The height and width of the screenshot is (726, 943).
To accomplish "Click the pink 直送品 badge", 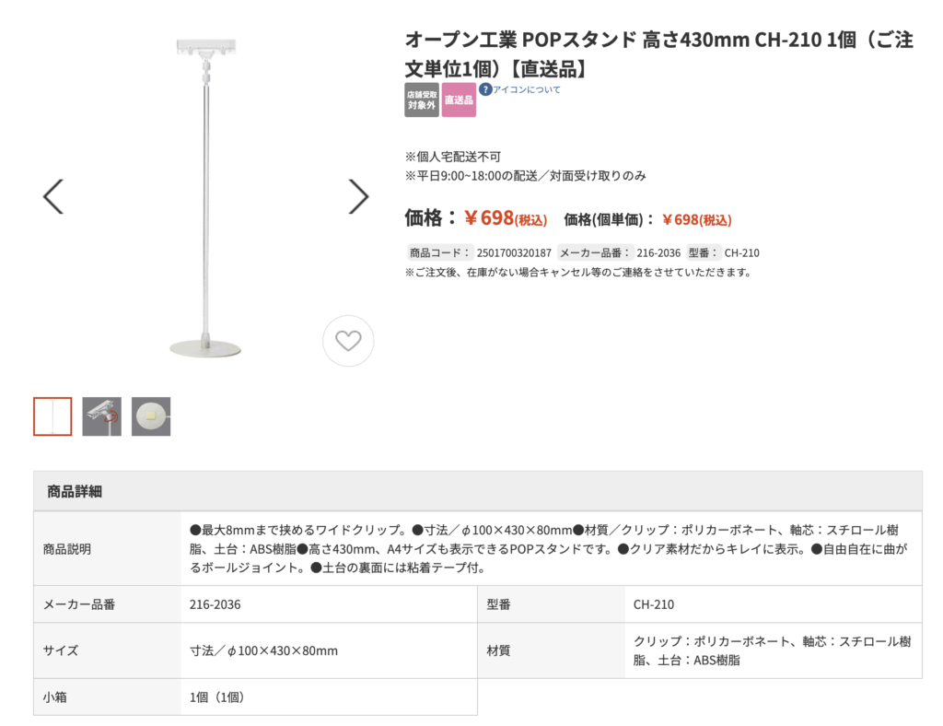I will (x=459, y=100).
